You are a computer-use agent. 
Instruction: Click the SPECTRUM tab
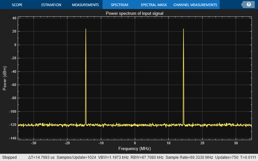(119, 5)
